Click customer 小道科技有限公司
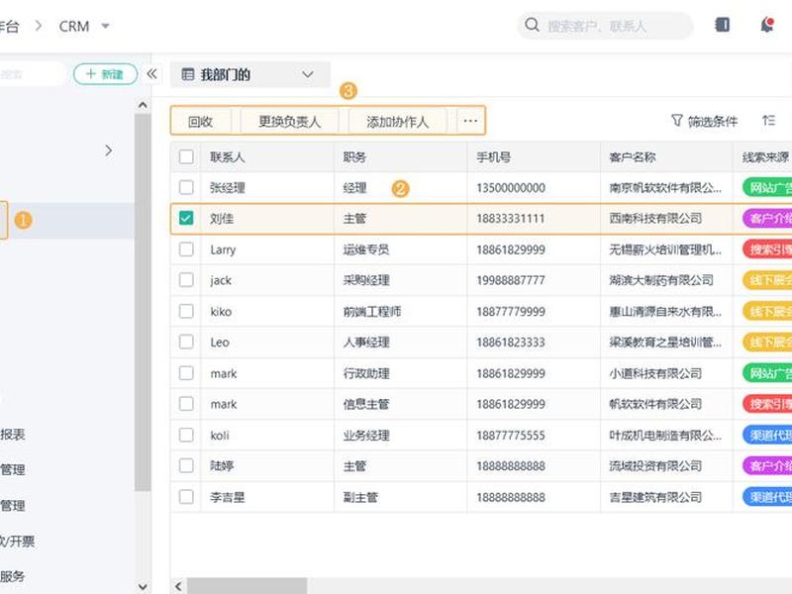The height and width of the screenshot is (594, 792). coord(655,373)
